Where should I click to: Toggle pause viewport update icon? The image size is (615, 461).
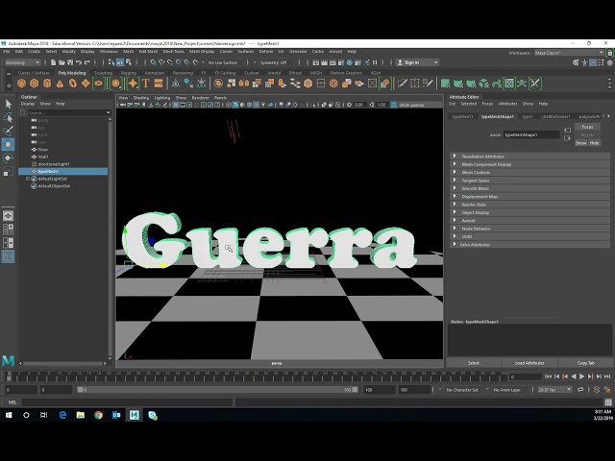pyautogui.click(x=375, y=62)
